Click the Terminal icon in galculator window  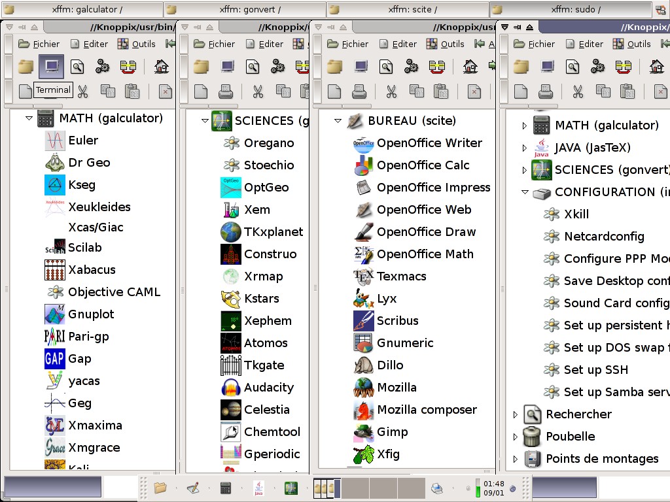(x=51, y=66)
